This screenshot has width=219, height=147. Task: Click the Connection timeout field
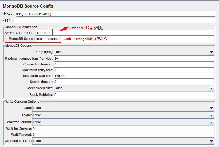coord(134,64)
